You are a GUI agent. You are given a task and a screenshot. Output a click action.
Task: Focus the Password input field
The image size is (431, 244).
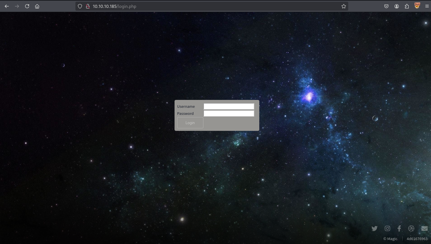(229, 113)
